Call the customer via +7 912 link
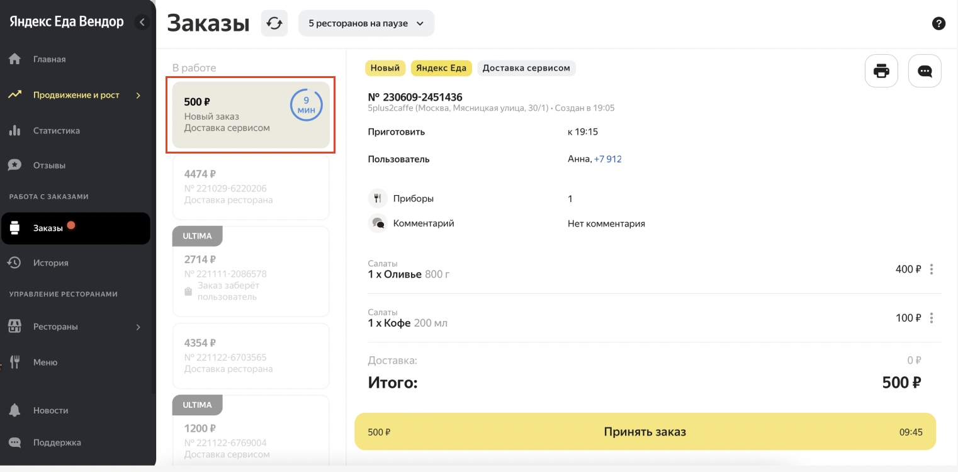This screenshot has width=958, height=472. (608, 159)
